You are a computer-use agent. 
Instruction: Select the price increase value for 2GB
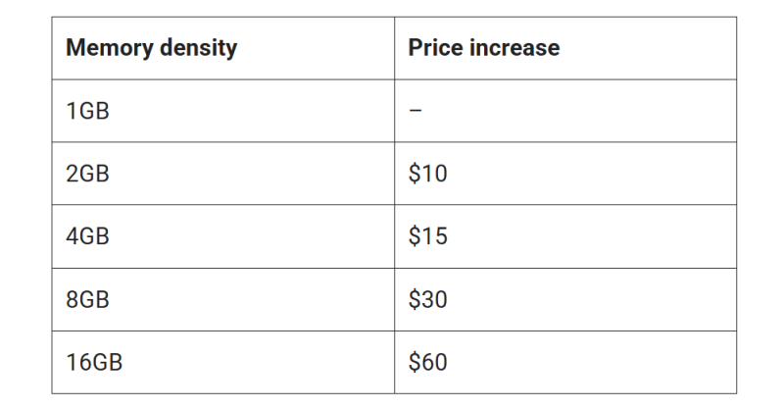pyautogui.click(x=428, y=174)
